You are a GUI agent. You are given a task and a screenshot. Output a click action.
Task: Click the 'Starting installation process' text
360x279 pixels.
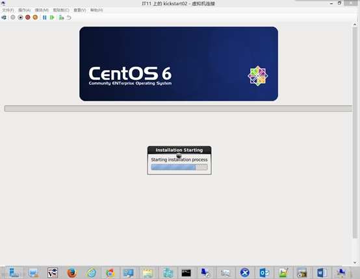click(x=179, y=160)
